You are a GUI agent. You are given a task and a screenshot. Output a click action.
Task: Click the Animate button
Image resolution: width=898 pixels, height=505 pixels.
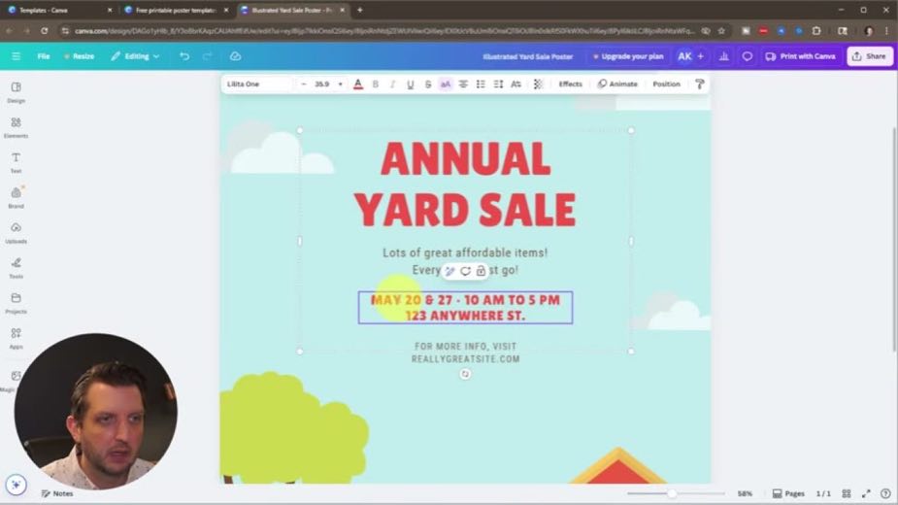click(x=617, y=84)
